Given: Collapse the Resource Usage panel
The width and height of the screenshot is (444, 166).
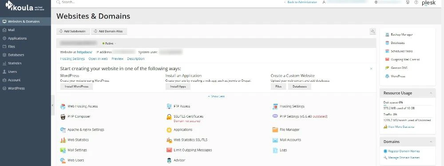Looking at the screenshot, I should [x=431, y=93].
